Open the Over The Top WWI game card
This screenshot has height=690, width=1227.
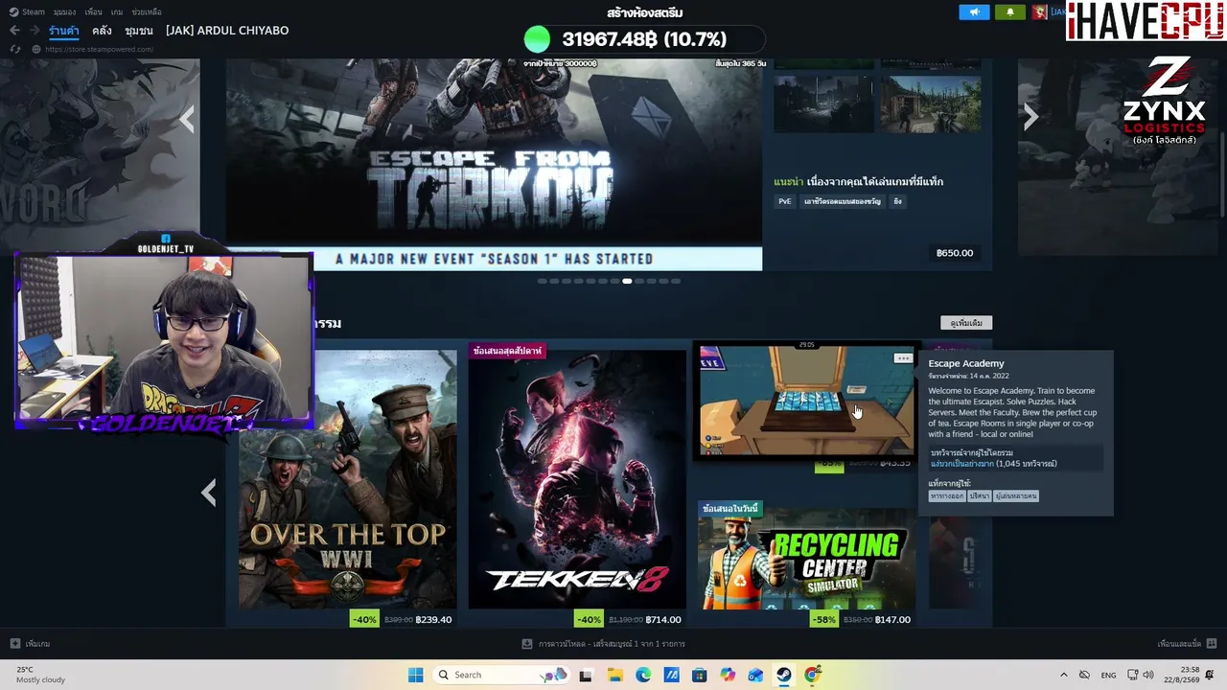[347, 479]
